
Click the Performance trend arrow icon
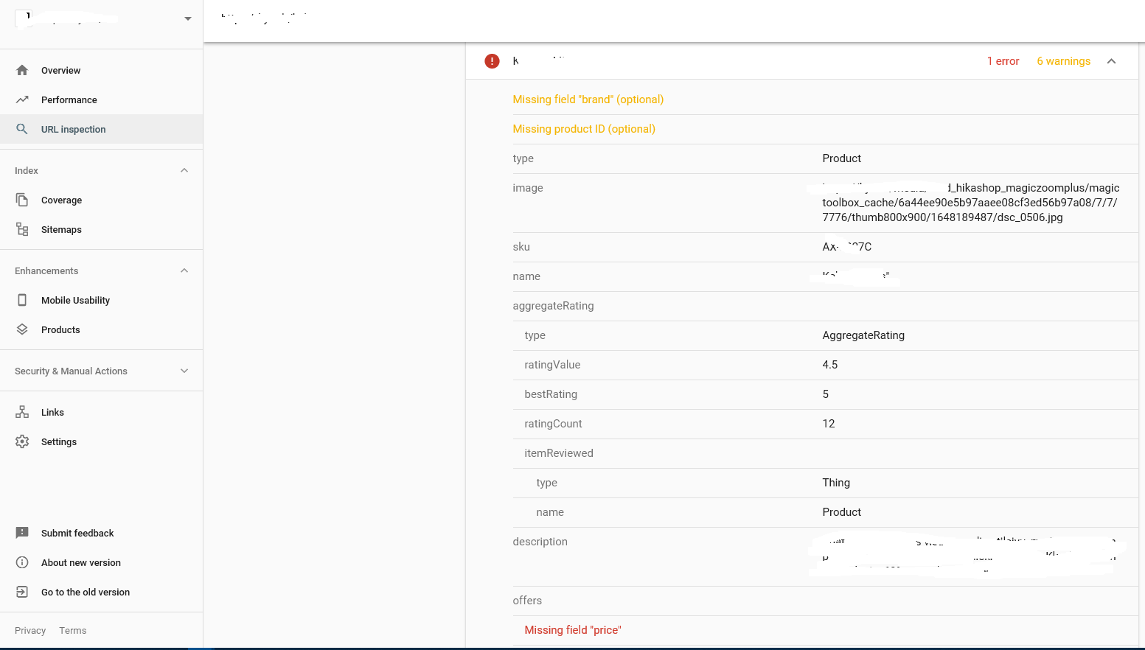(x=22, y=99)
